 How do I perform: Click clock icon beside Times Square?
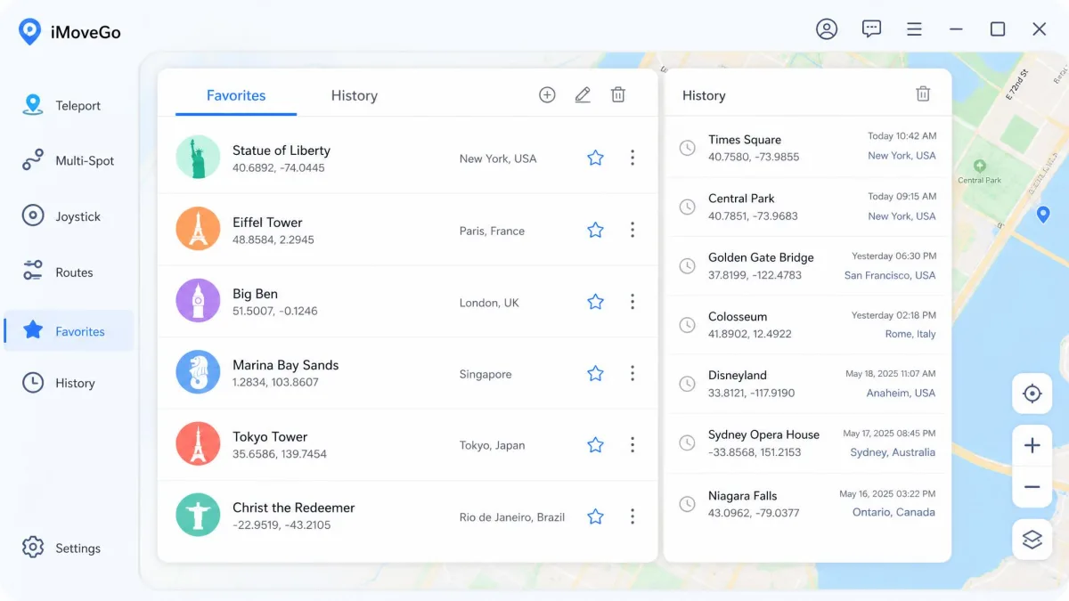687,148
